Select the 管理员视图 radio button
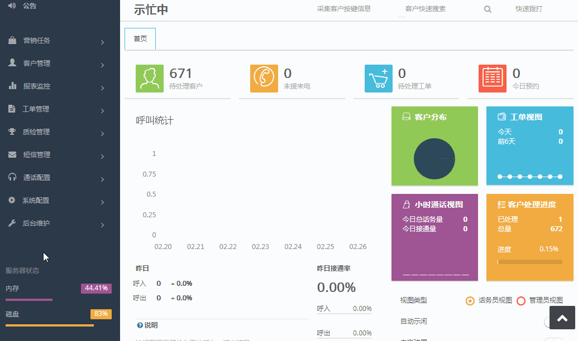The width and height of the screenshot is (578, 341). [521, 301]
